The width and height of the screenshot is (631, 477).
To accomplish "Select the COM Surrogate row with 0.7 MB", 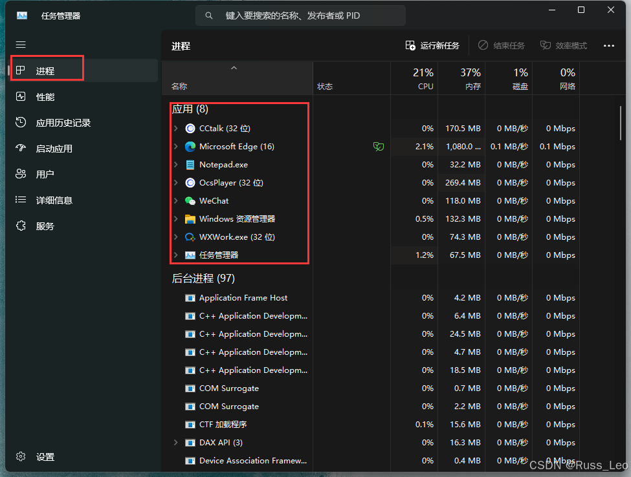I will (371, 388).
